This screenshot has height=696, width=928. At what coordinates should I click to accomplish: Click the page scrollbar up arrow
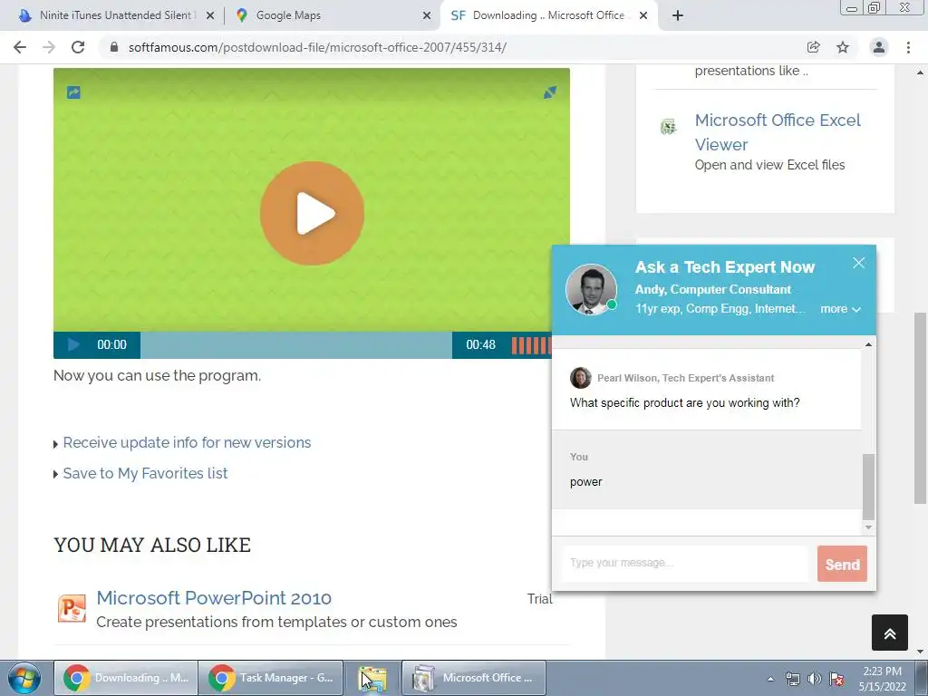point(920,72)
